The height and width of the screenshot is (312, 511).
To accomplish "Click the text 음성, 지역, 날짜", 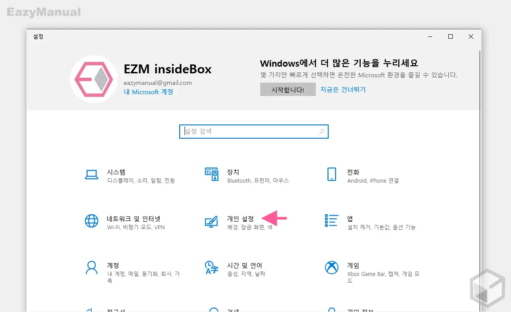I will pyautogui.click(x=246, y=274).
